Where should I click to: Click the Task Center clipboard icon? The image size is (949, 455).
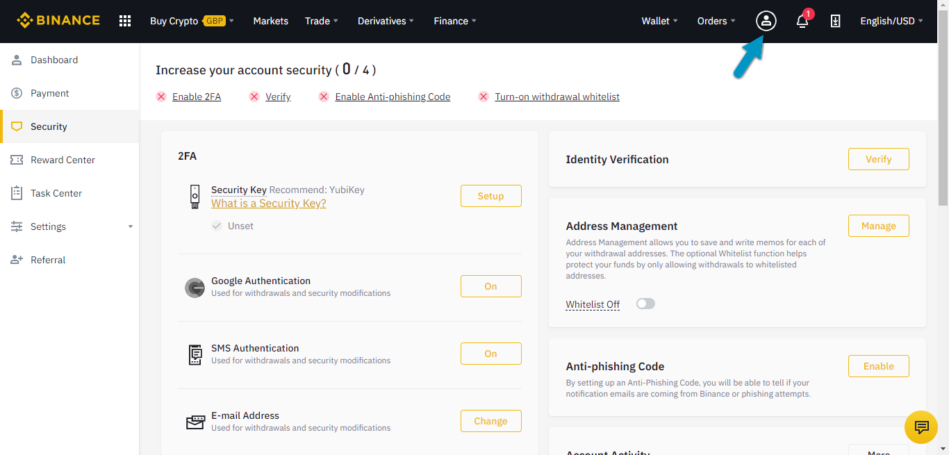coord(17,193)
